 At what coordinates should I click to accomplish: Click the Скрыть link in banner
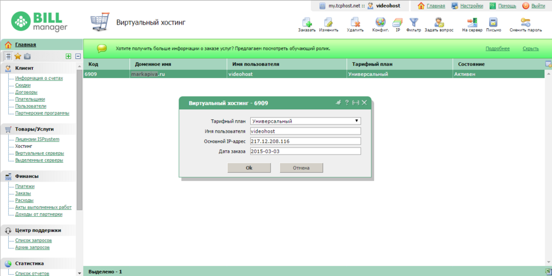point(530,49)
